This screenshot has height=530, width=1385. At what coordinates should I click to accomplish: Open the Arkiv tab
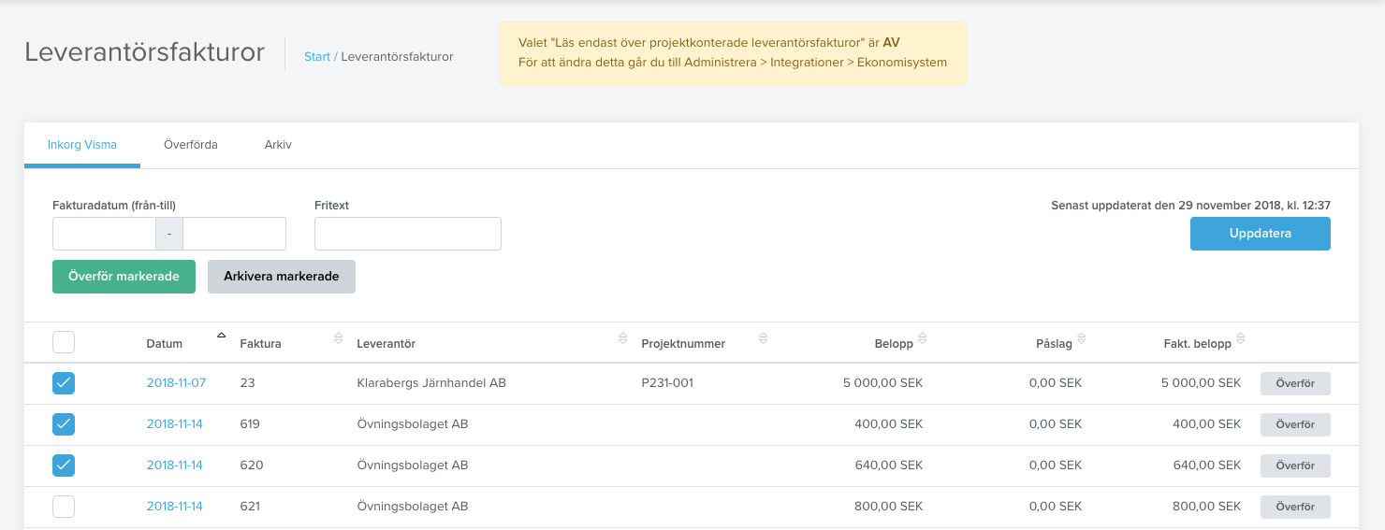pyautogui.click(x=278, y=145)
